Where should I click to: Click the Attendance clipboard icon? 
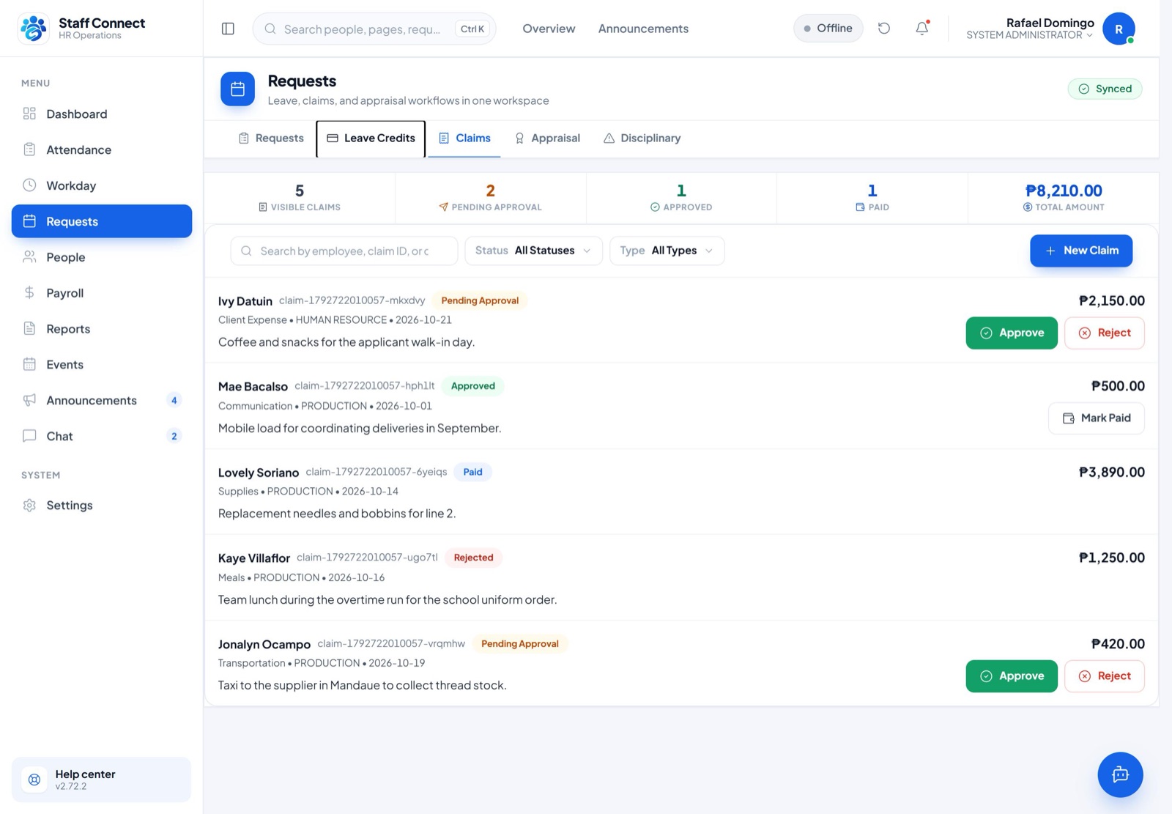tap(29, 149)
